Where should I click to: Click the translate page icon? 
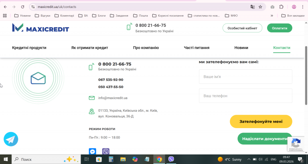[252, 7]
